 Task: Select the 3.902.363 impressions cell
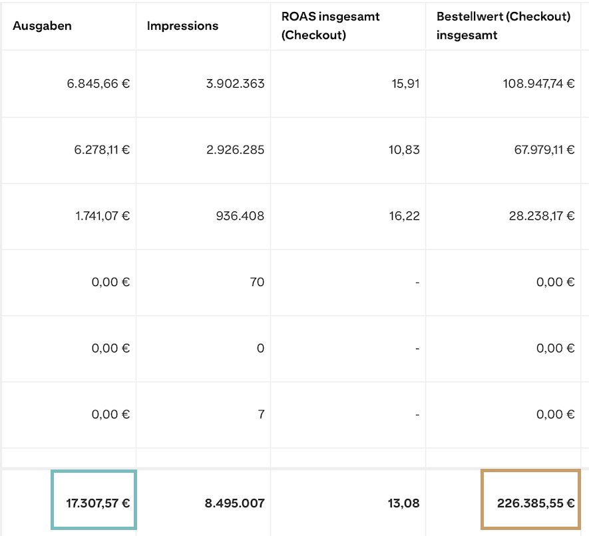pyautogui.click(x=235, y=84)
